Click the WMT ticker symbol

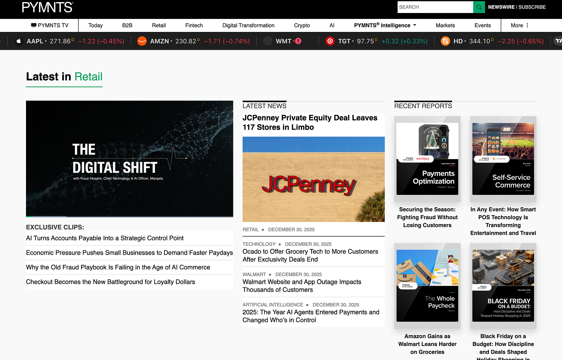pos(284,41)
